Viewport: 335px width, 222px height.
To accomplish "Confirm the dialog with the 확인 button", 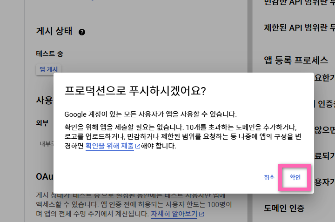I will coord(295,177).
